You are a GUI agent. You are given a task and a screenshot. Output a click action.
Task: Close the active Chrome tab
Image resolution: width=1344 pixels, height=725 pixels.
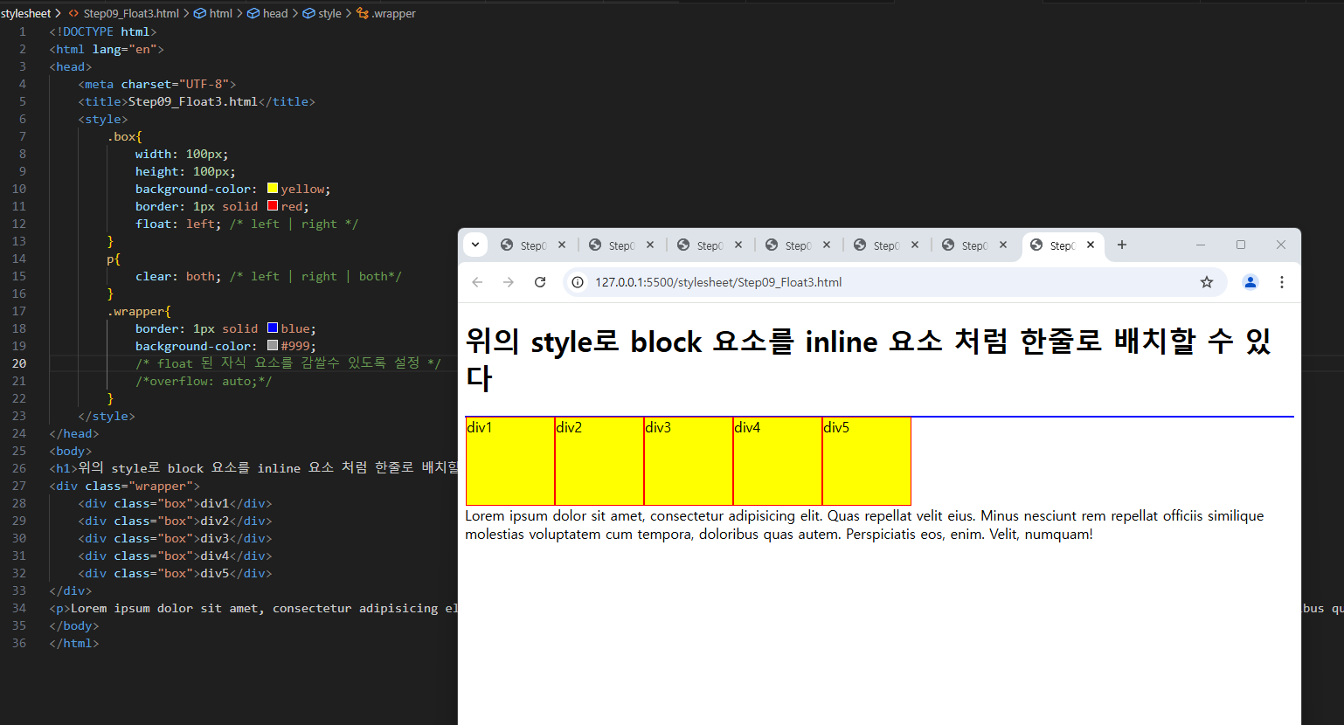click(1091, 245)
